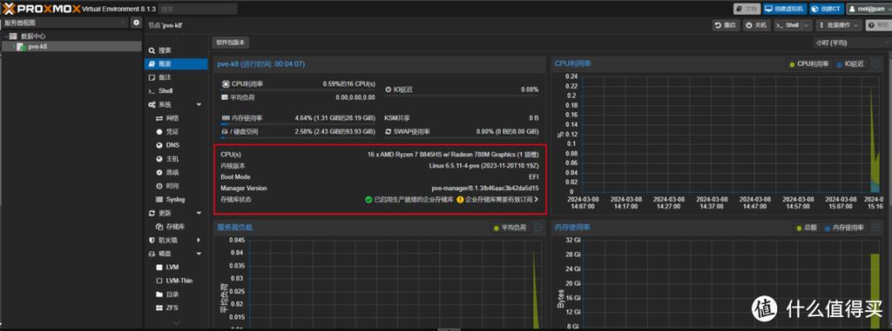Select the pve-k8 node in tree
Viewport: 892px width, 331px height.
(x=37, y=47)
